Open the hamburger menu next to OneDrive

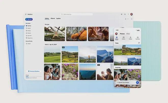point(26,14)
